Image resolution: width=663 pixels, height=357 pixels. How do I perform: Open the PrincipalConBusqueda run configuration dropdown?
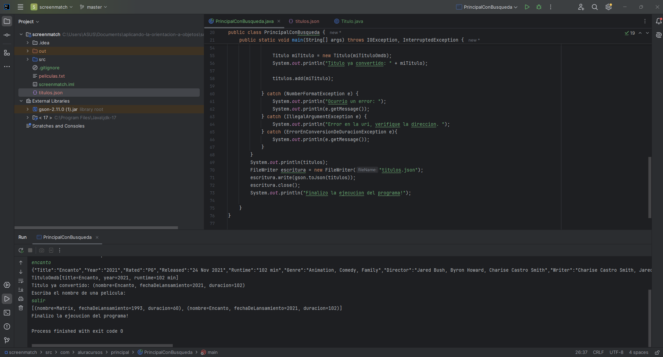click(x=487, y=7)
